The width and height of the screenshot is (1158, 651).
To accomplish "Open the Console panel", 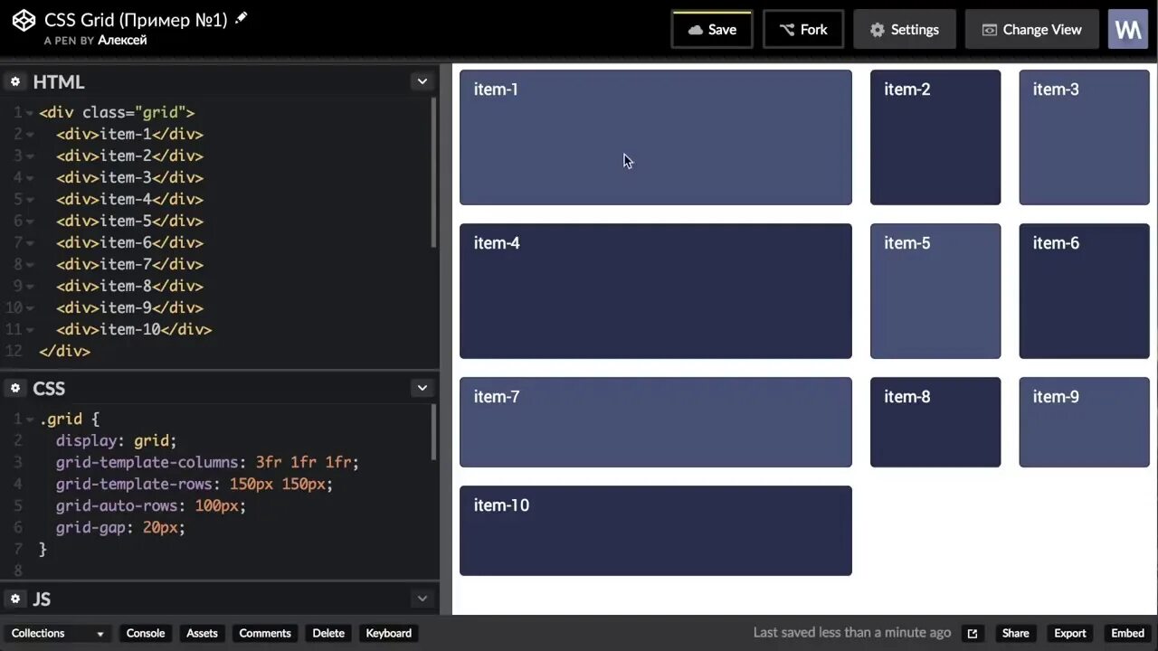I will click(145, 633).
